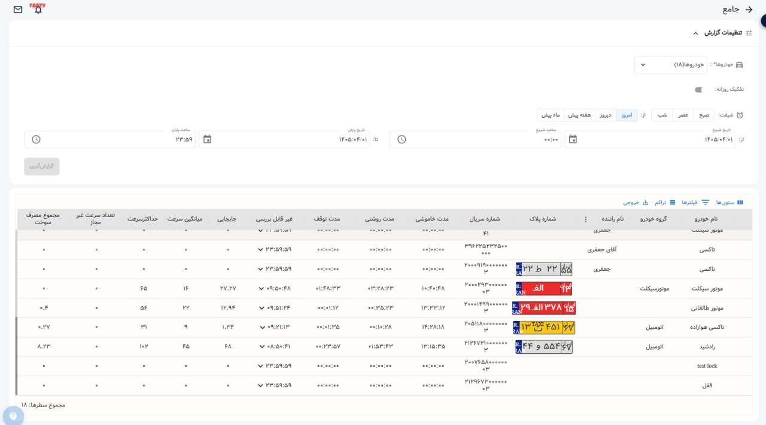The image size is (766, 425).
Task: Collapse the تنظیمات گزارش settings section
Action: (x=695, y=33)
